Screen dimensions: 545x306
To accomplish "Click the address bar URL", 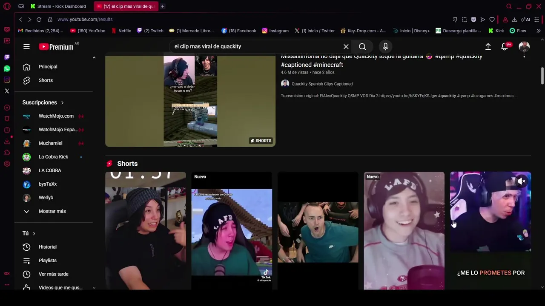I will tap(85, 20).
